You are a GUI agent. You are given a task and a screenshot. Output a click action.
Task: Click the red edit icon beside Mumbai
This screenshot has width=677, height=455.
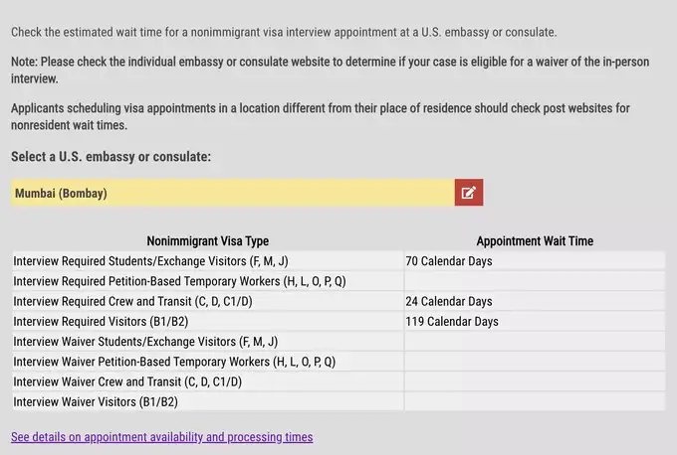click(469, 193)
